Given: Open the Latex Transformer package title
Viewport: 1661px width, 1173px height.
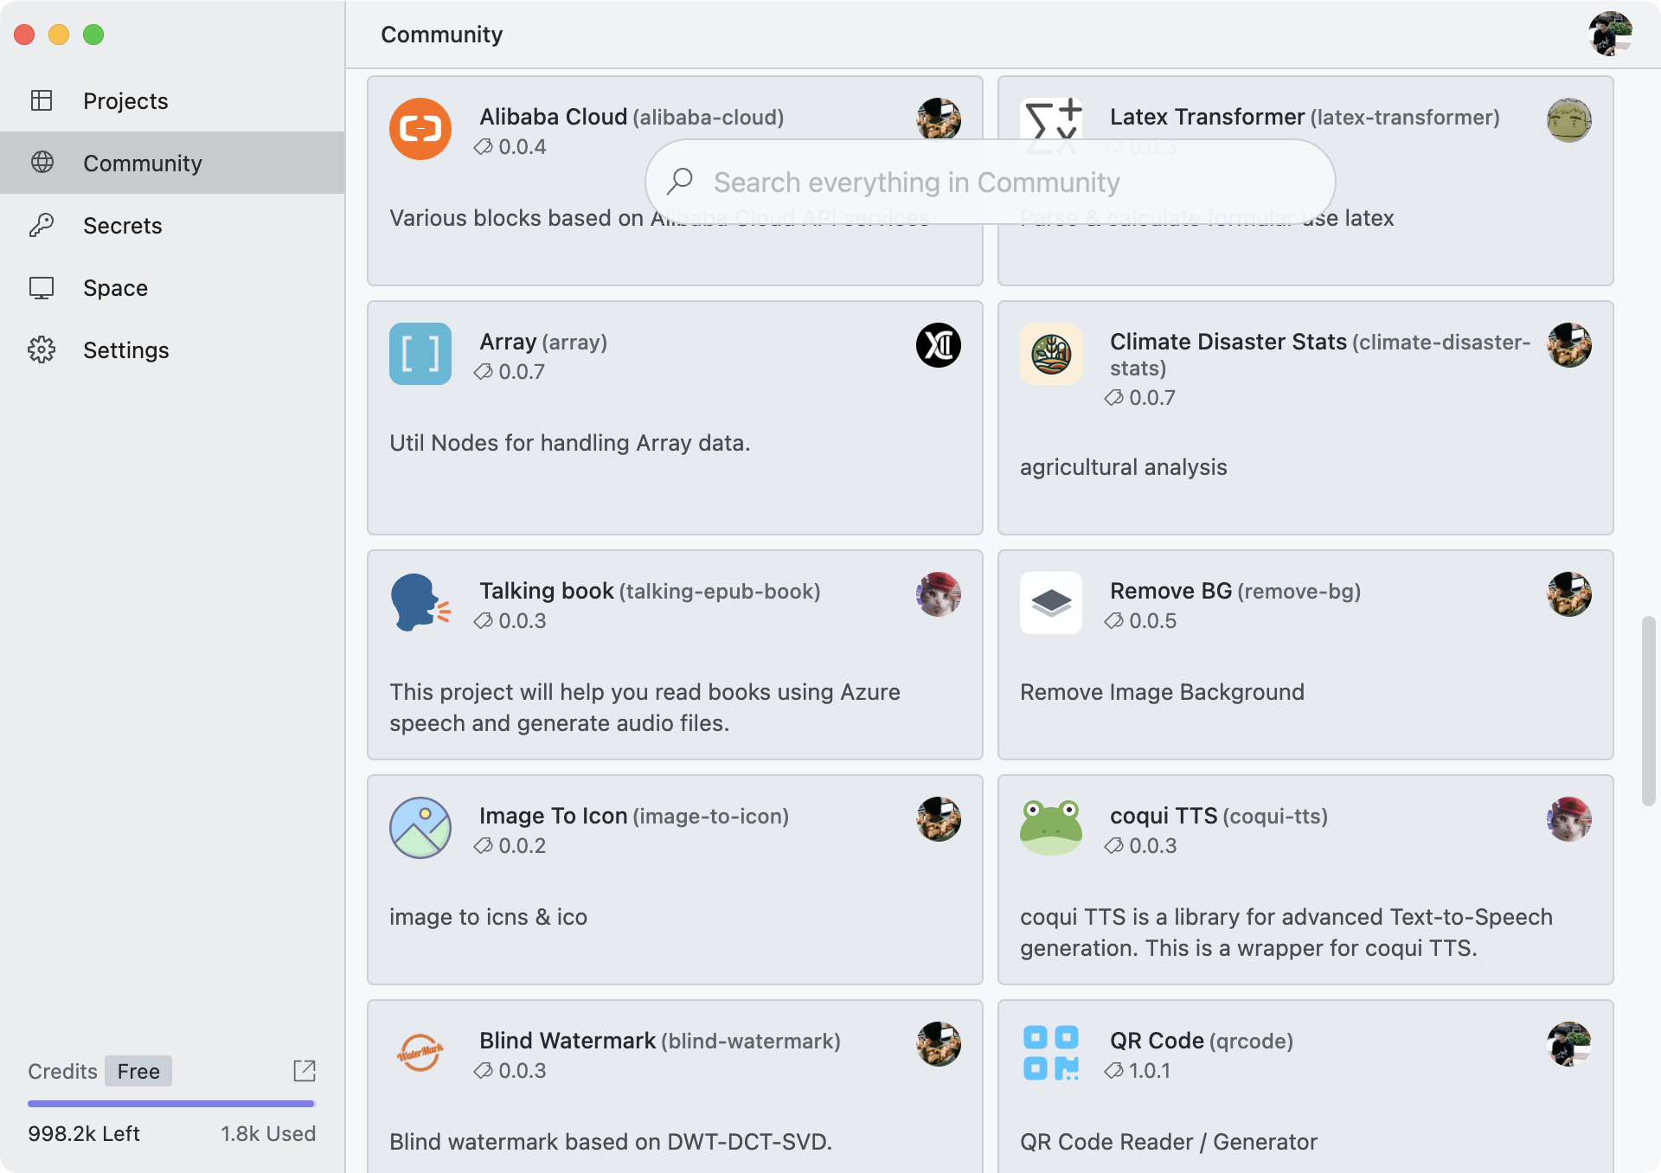Looking at the screenshot, I should pyautogui.click(x=1206, y=117).
